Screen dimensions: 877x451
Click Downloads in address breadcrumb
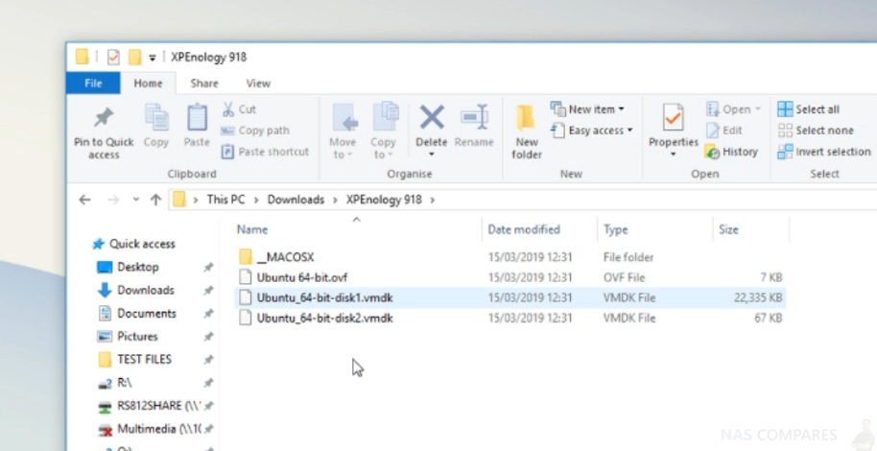click(x=296, y=200)
